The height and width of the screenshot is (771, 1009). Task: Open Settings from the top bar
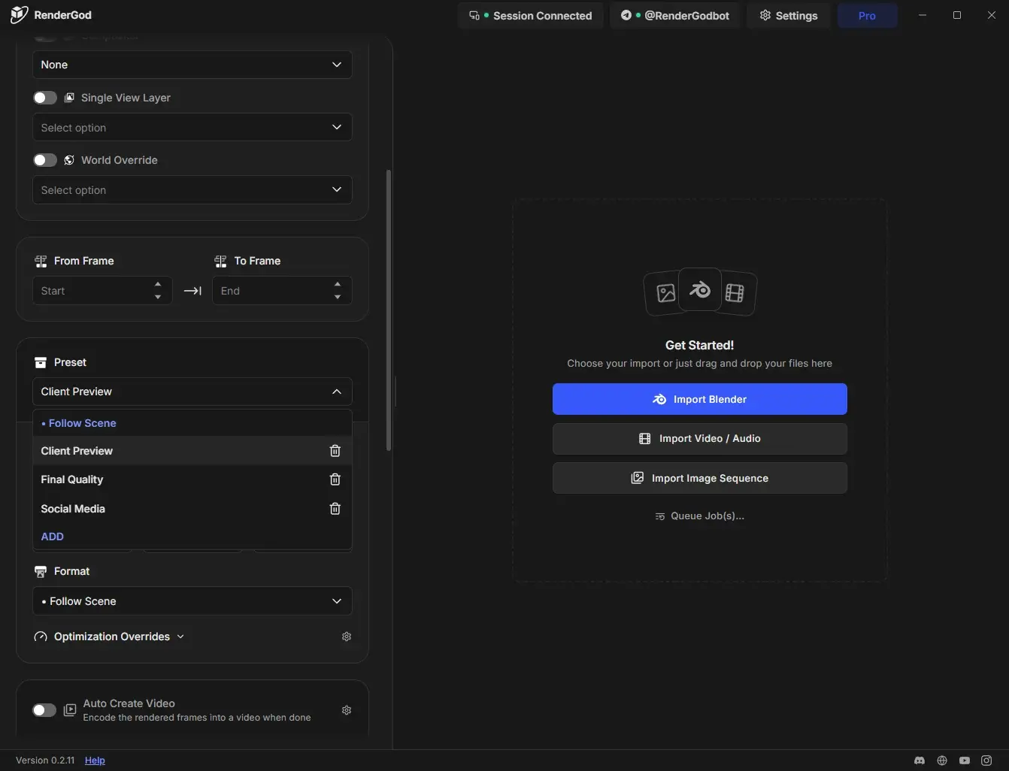[x=789, y=16]
